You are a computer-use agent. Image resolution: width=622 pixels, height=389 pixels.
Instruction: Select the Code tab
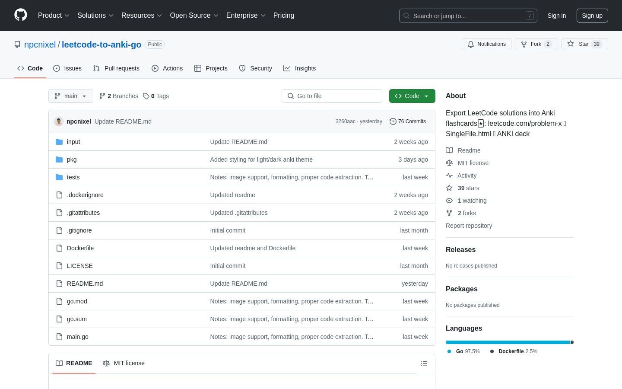pyautogui.click(x=30, y=68)
